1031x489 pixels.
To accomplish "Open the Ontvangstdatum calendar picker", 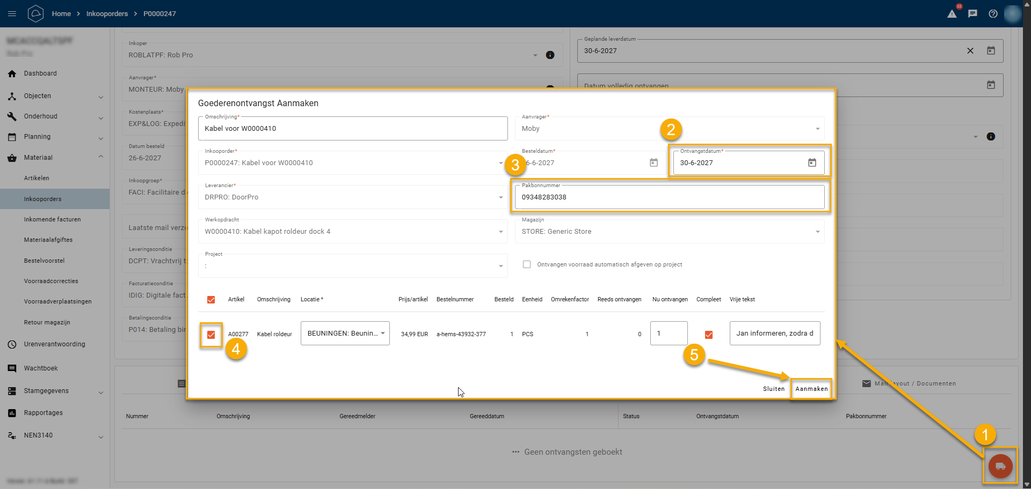I will pyautogui.click(x=812, y=163).
